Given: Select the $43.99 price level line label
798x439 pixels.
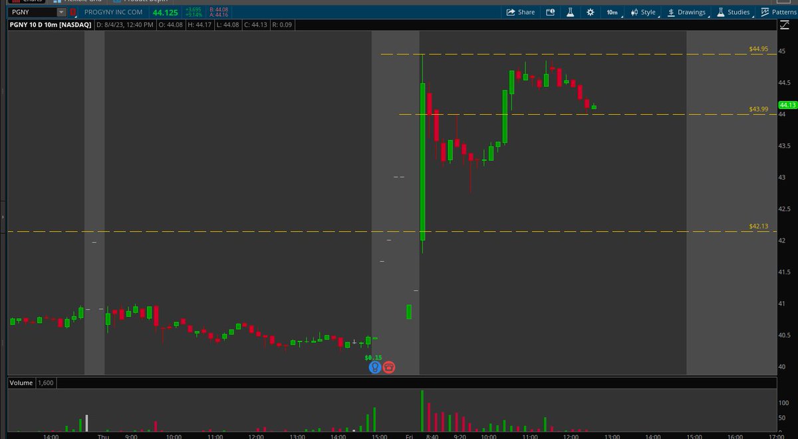Looking at the screenshot, I should (758, 109).
